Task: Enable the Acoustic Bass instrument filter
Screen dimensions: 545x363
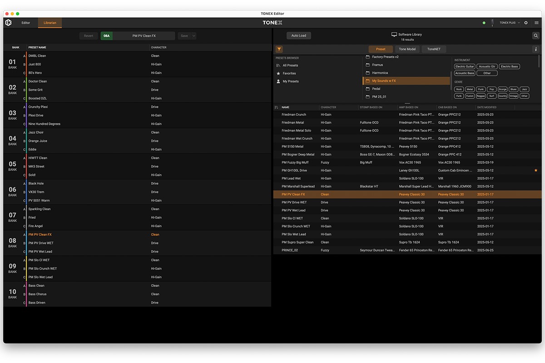Action: tap(465, 73)
